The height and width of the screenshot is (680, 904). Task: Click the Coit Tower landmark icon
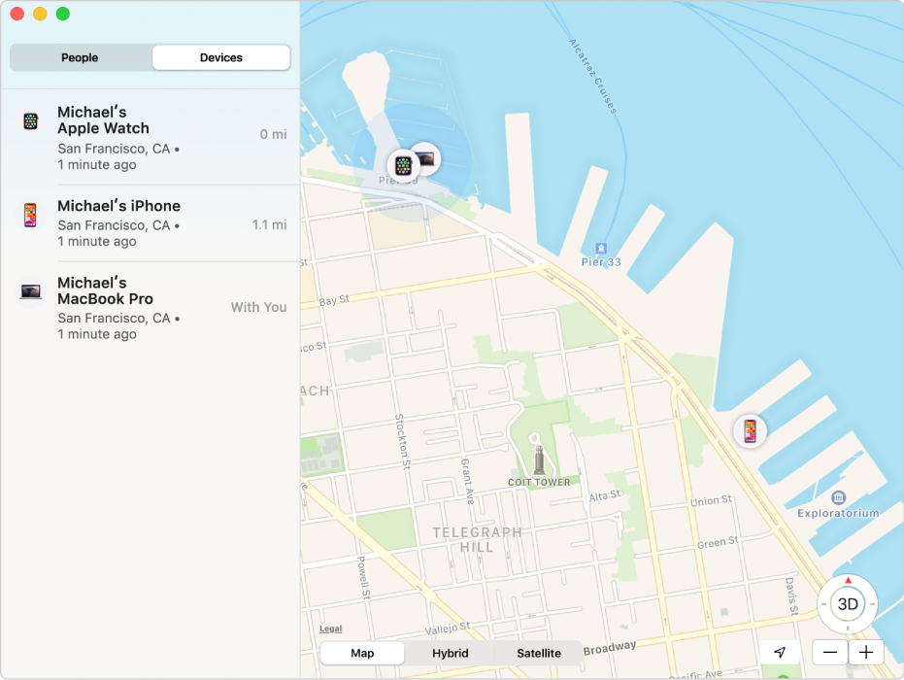(539, 459)
